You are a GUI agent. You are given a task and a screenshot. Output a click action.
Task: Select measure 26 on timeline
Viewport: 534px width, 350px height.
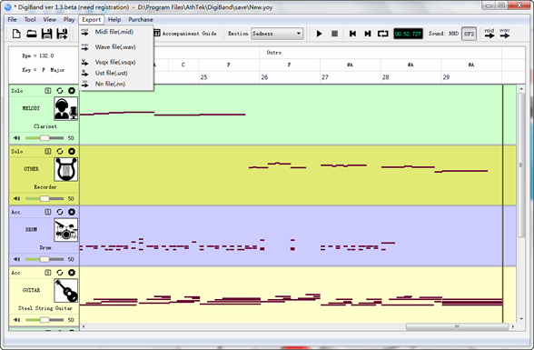pyautogui.click(x=264, y=77)
